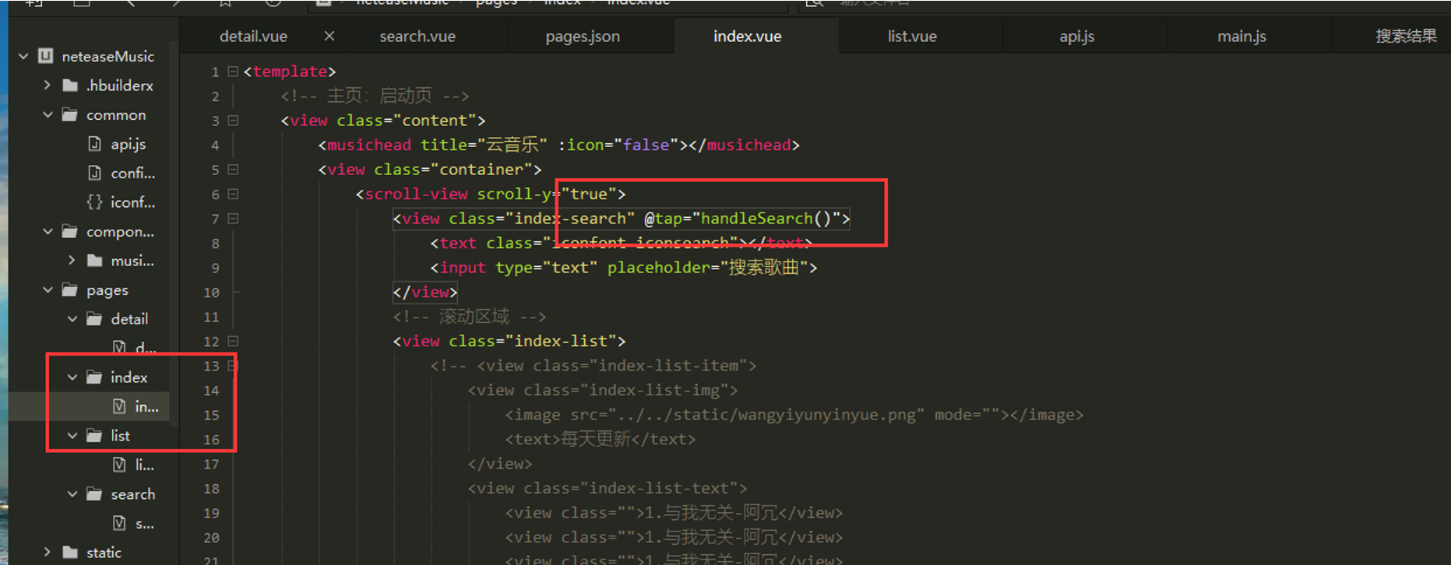Click the vue file icon beside in...
Viewport: 1451px width, 565px height.
[x=119, y=406]
